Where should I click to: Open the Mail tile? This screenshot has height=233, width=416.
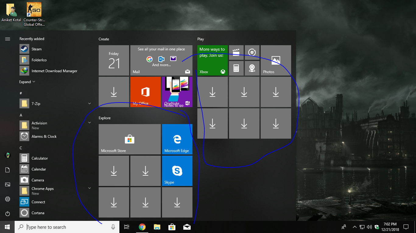click(161, 60)
